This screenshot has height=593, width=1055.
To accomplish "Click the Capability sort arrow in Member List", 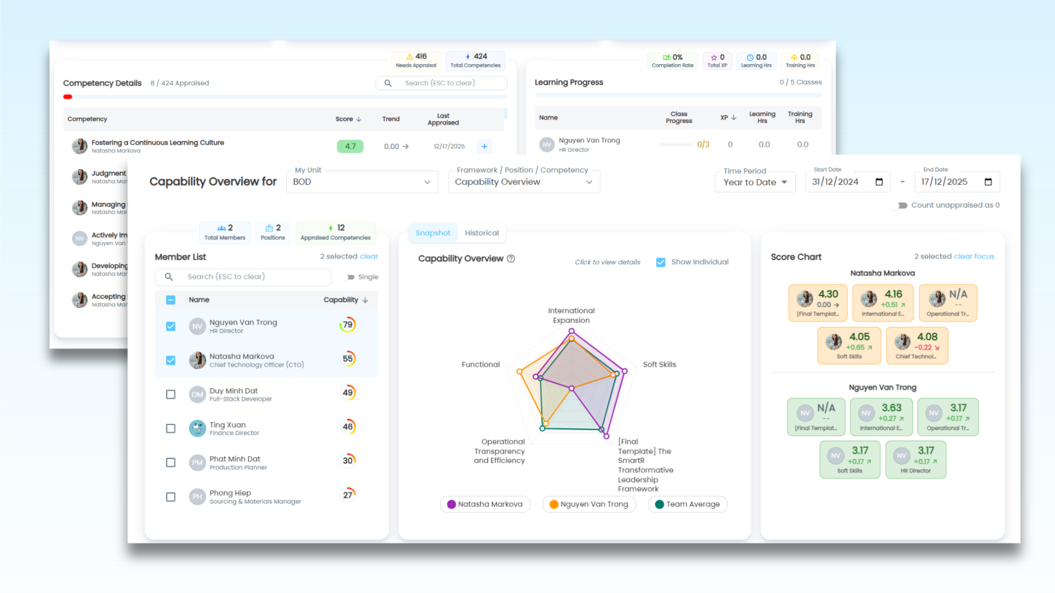I will pyautogui.click(x=365, y=300).
